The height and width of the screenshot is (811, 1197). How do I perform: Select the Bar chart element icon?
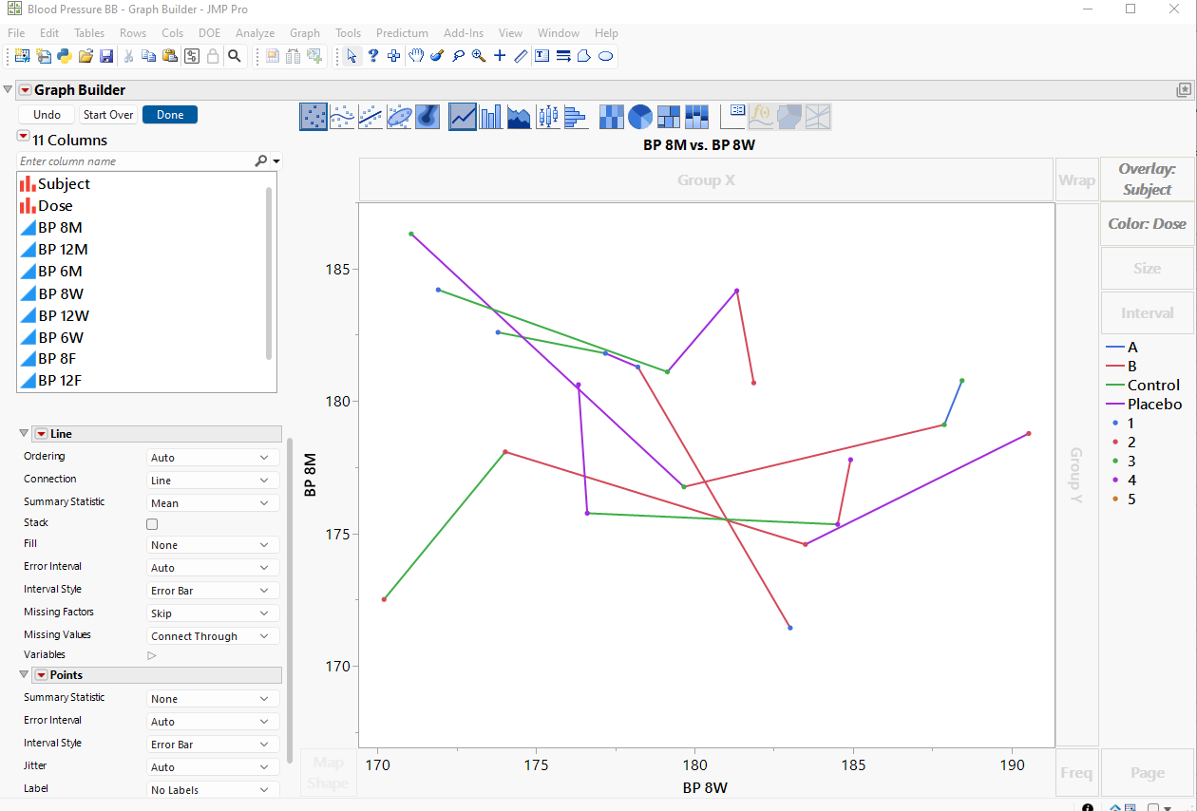click(x=491, y=117)
